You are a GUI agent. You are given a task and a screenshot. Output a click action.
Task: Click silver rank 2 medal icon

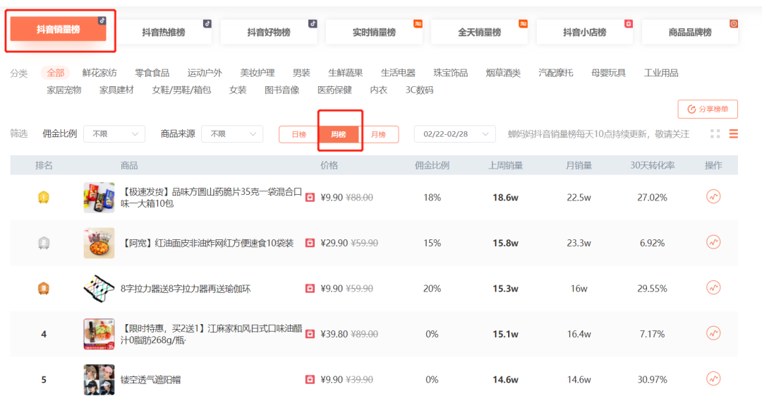pos(44,243)
